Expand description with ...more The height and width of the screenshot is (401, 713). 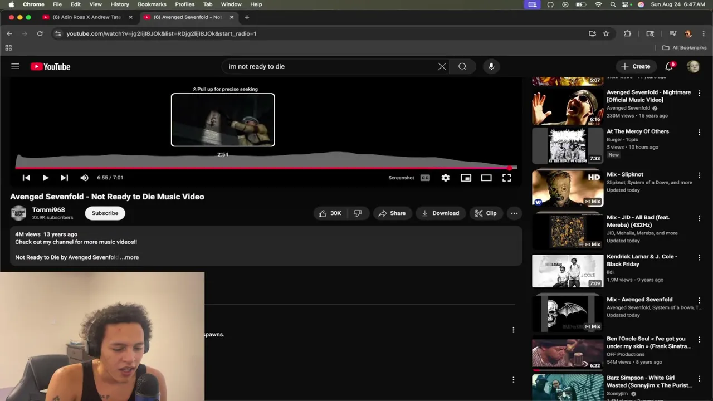click(129, 257)
